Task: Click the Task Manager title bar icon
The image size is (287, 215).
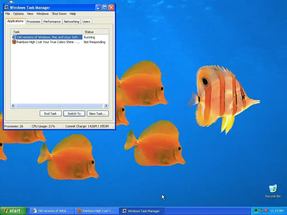Action: tap(7, 7)
